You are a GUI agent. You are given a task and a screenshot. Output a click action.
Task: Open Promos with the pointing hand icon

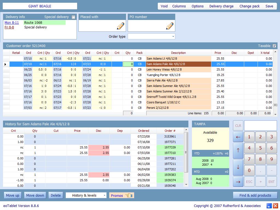tap(122, 195)
